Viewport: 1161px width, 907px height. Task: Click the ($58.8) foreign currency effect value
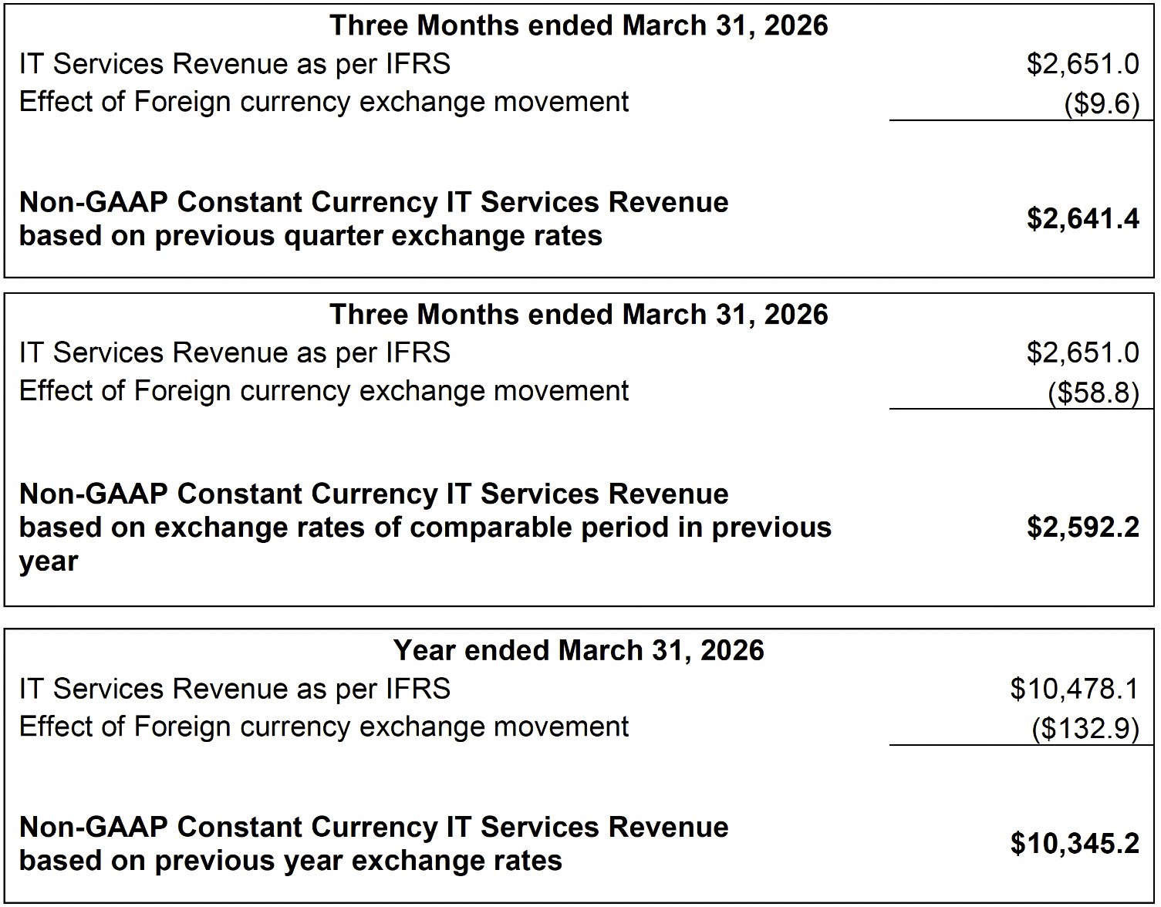click(x=1092, y=393)
